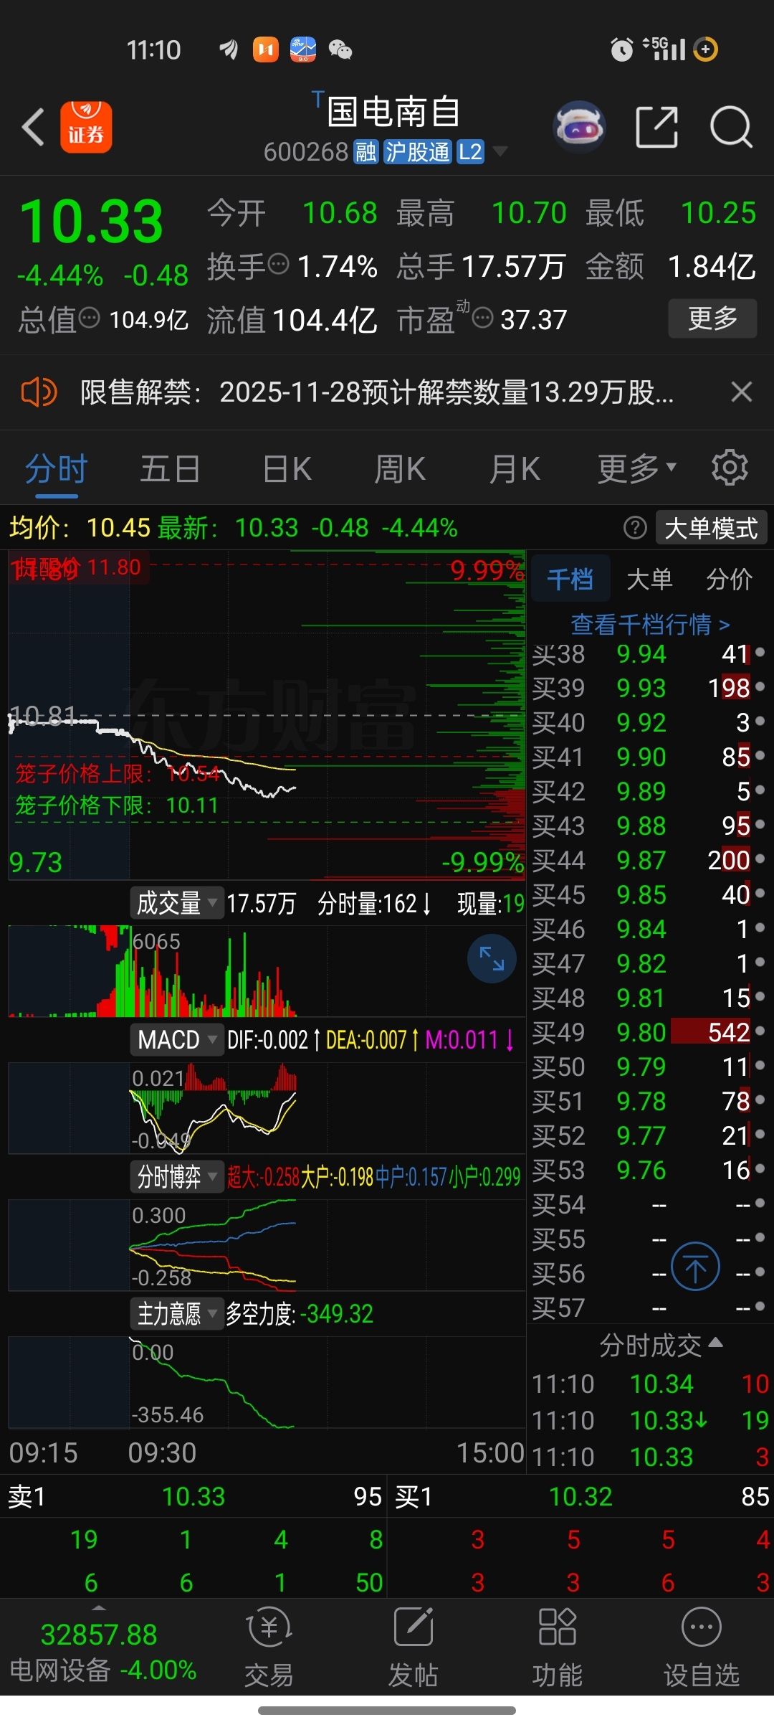Screen dimensions: 774x1730
Task: Expand the chart to fullscreen
Action: [x=492, y=958]
